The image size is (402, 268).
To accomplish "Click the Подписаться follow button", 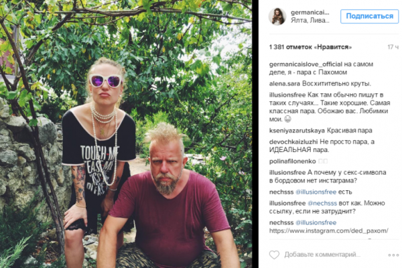I will 369,16.
